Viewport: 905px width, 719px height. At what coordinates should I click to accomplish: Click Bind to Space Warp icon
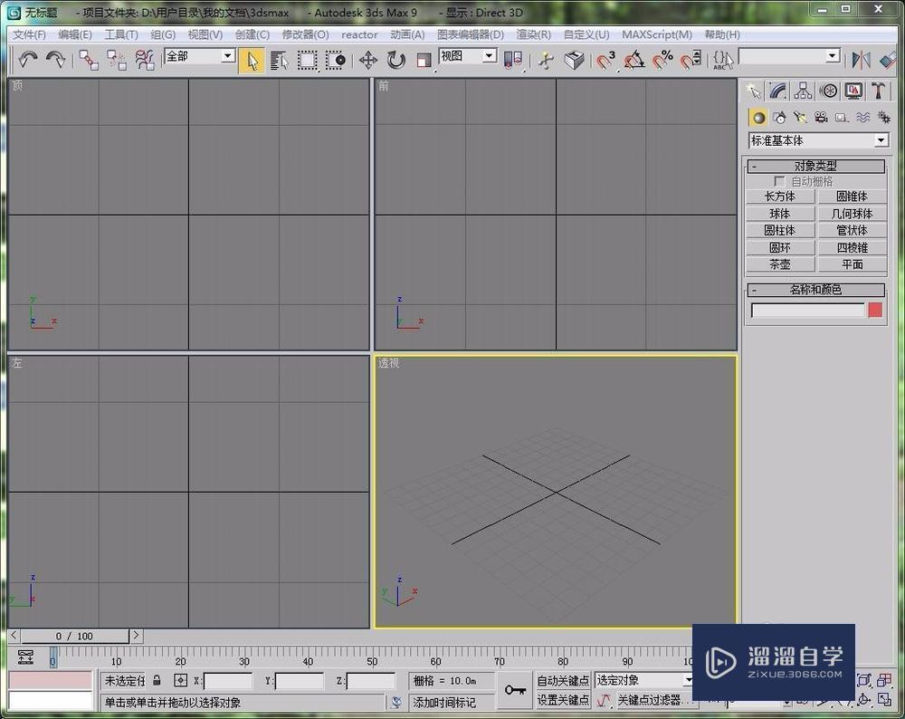pyautogui.click(x=144, y=60)
